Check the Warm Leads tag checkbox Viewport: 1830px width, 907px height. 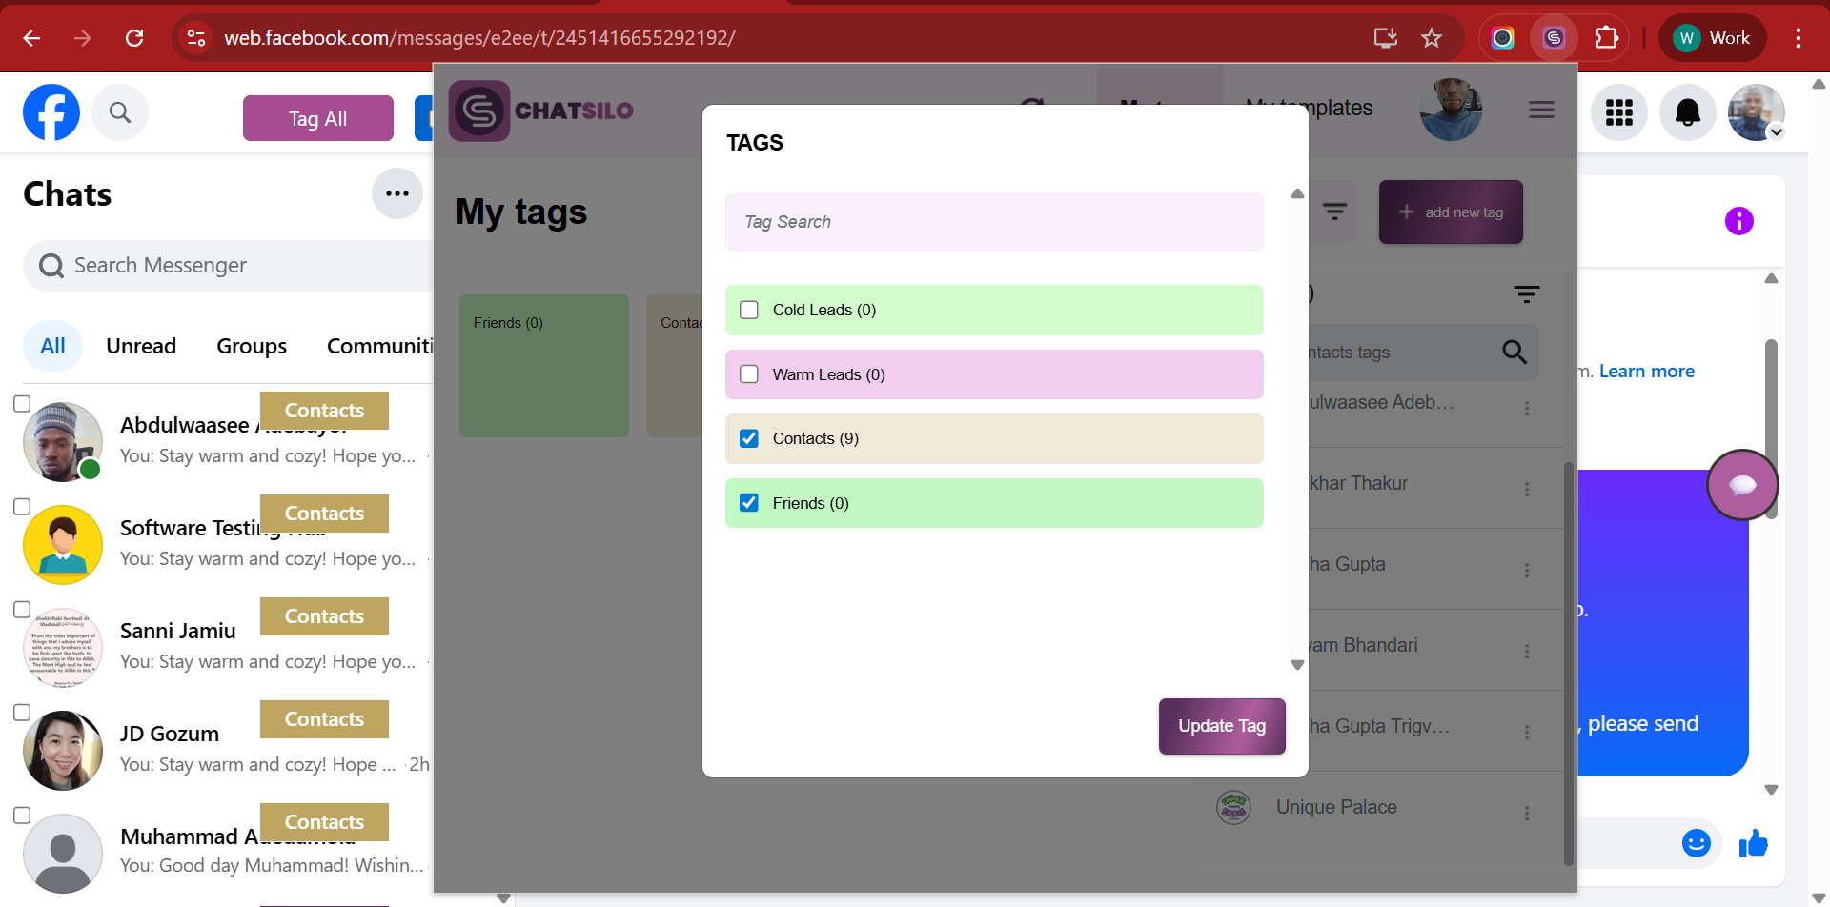(x=749, y=374)
